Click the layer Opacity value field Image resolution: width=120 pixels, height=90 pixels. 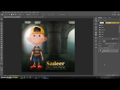pyautogui.click(x=113, y=46)
